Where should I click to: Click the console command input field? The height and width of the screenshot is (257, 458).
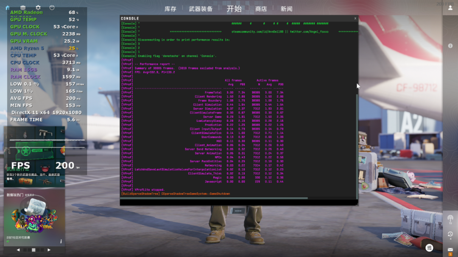(x=239, y=202)
